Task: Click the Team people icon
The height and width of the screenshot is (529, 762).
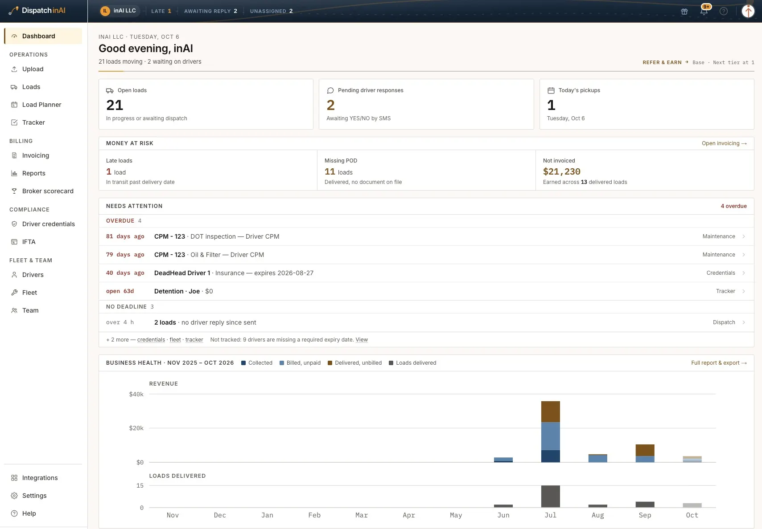Action: (14, 310)
